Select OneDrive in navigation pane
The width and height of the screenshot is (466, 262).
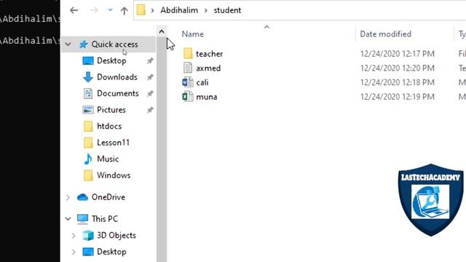click(108, 197)
